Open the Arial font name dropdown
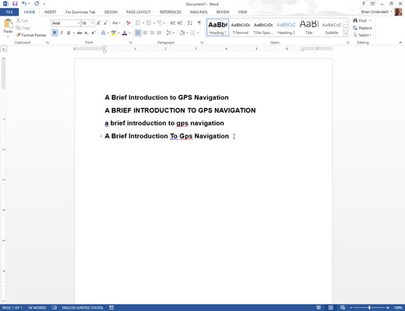This screenshot has height=311, width=405. 66,23
